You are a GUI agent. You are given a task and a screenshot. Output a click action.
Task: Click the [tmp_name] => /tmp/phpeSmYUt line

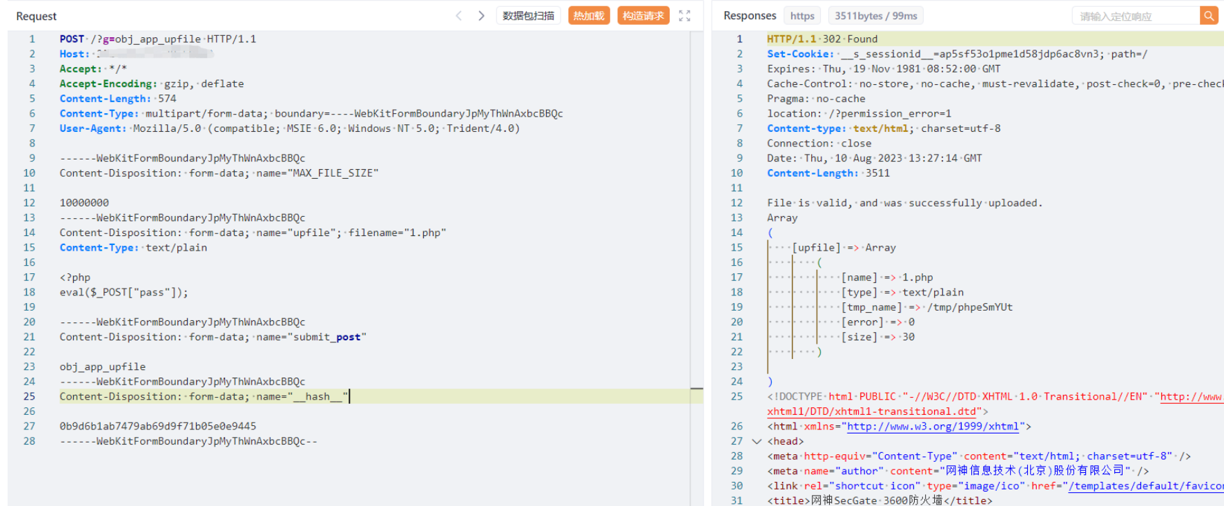(x=926, y=307)
